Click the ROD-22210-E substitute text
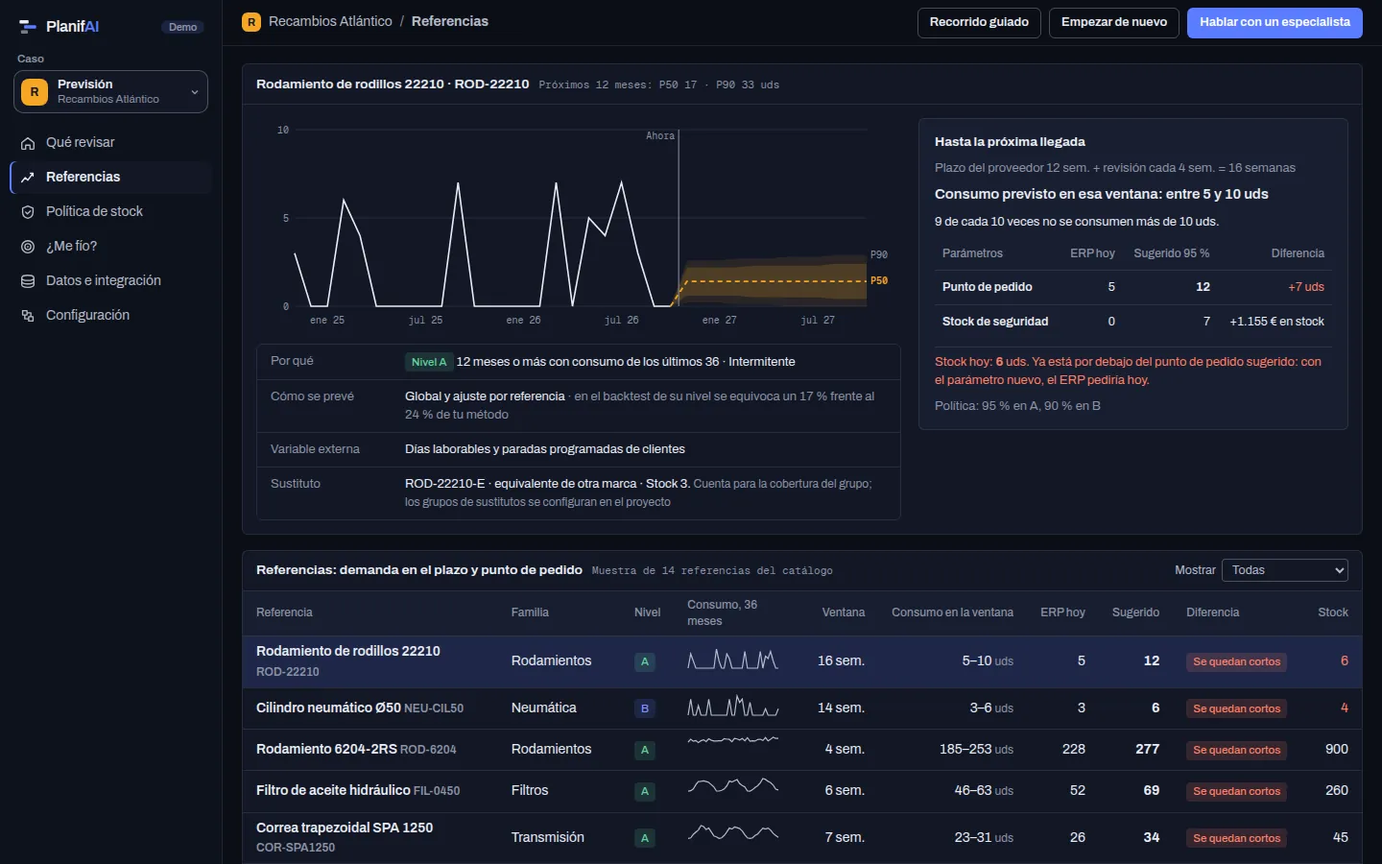1382x864 pixels. pos(444,484)
